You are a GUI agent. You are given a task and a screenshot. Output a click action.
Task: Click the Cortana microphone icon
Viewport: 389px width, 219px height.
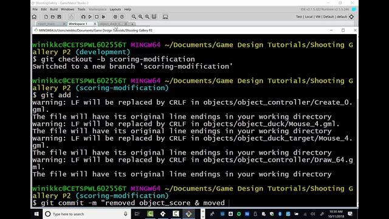pyautogui.click(x=126, y=214)
